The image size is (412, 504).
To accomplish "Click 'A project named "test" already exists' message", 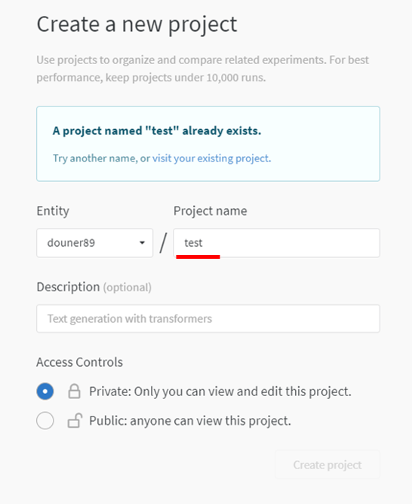I will pos(157,131).
